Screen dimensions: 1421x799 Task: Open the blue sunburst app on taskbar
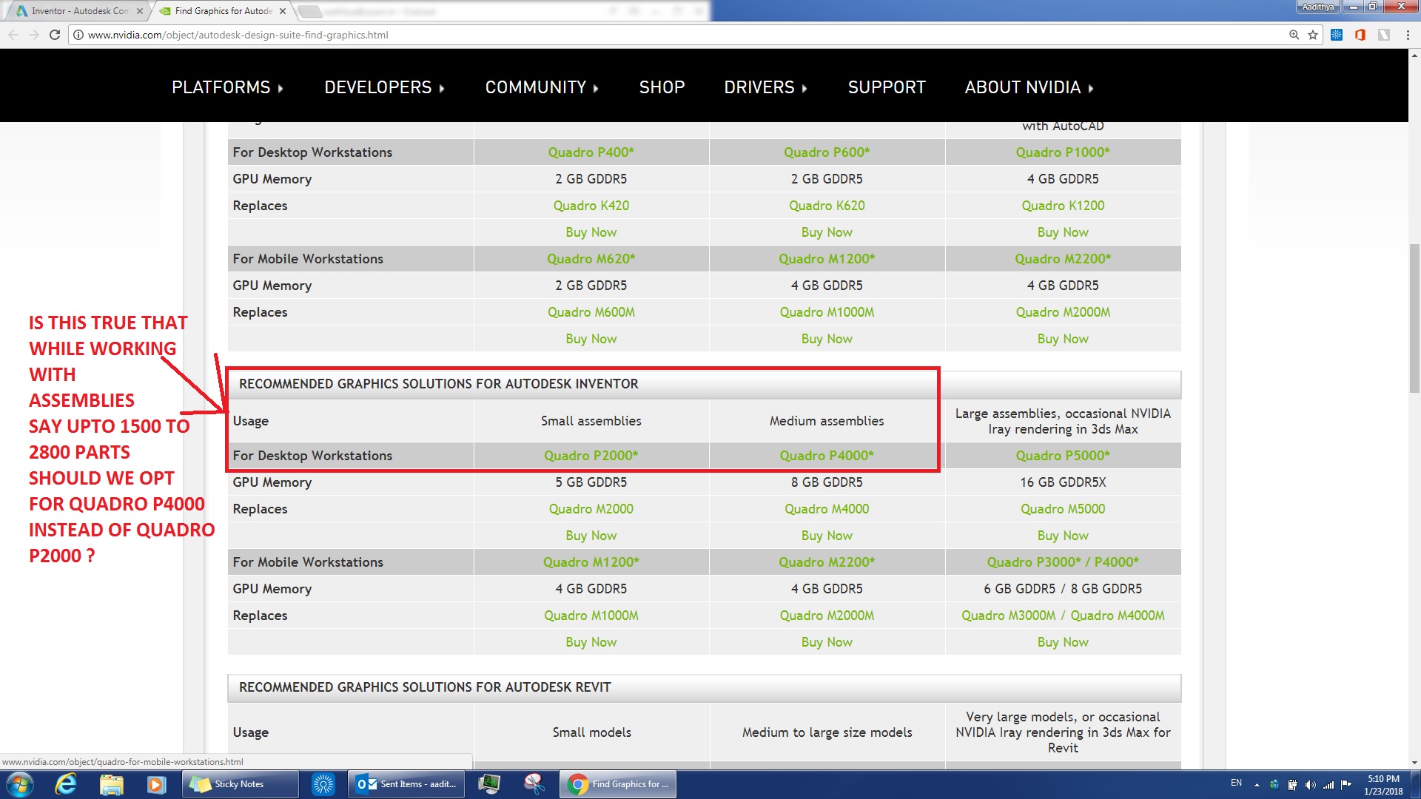(x=323, y=784)
